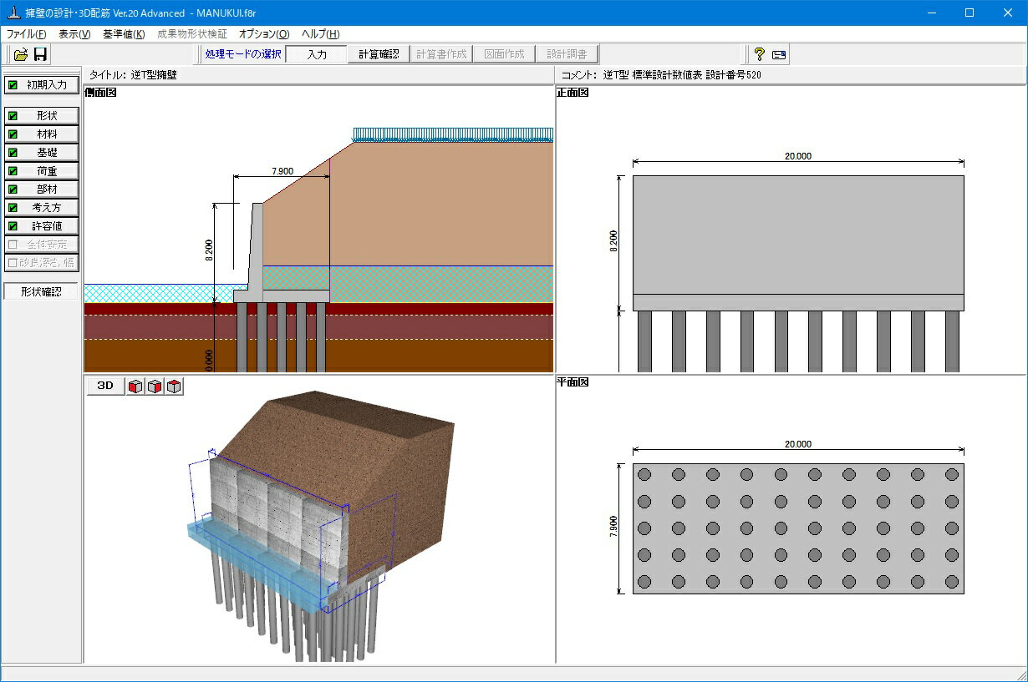Click the 図面作成 mode button

504,54
